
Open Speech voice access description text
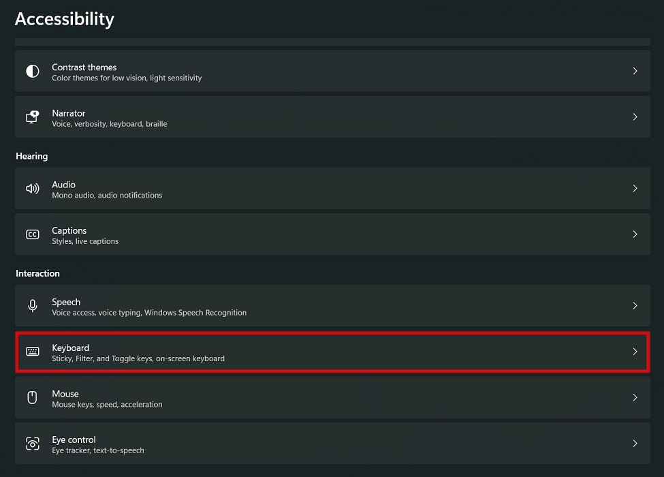[x=149, y=313]
